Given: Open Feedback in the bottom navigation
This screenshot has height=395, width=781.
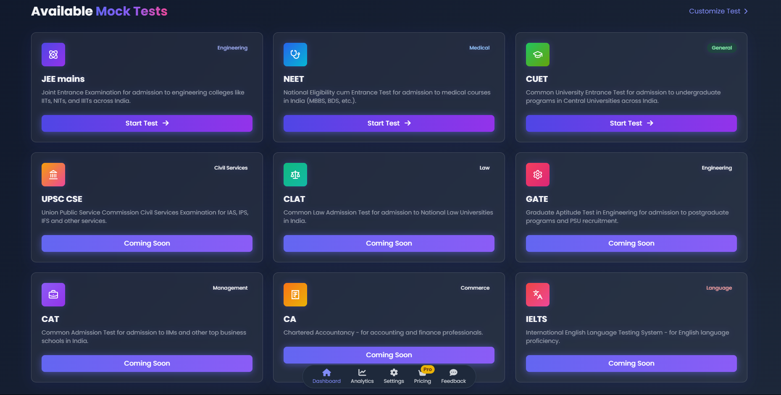Looking at the screenshot, I should (453, 376).
